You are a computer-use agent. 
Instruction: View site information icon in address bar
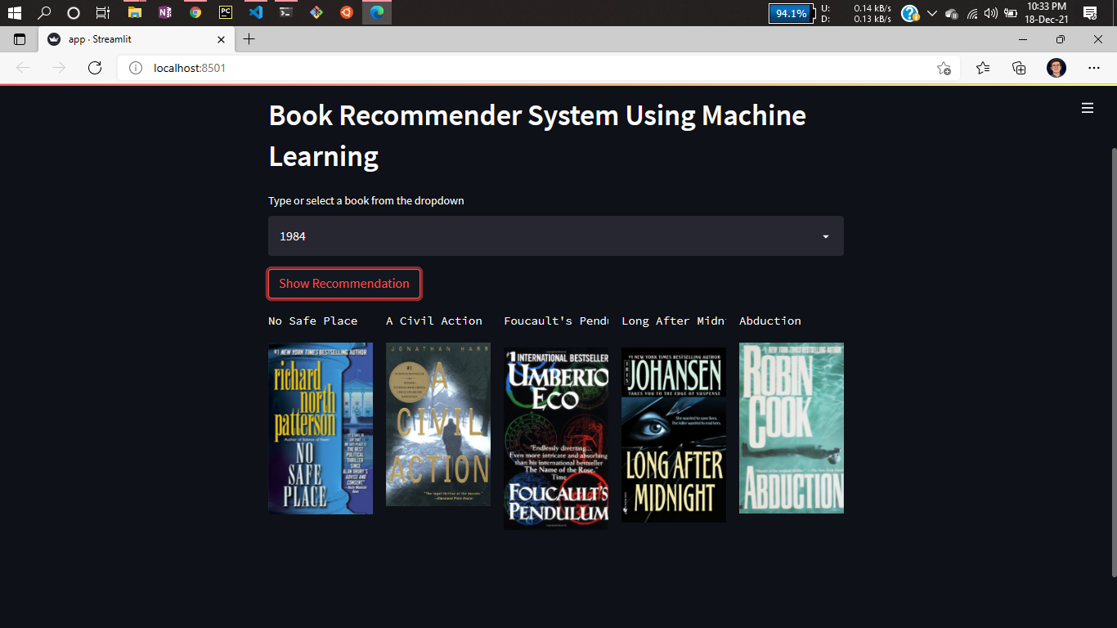tap(136, 68)
